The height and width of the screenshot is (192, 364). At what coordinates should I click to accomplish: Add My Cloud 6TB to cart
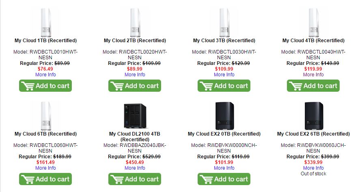(45, 179)
